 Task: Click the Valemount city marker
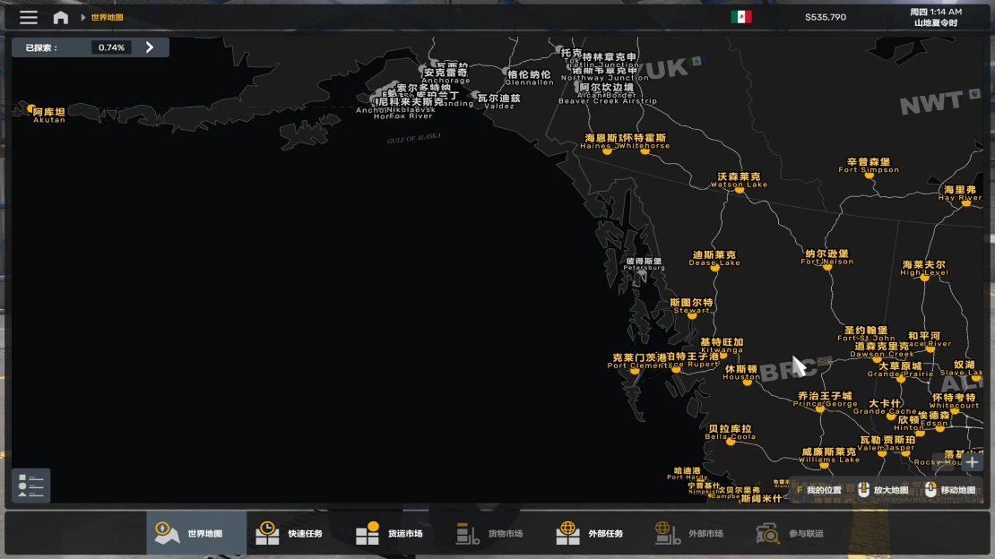pos(881,453)
